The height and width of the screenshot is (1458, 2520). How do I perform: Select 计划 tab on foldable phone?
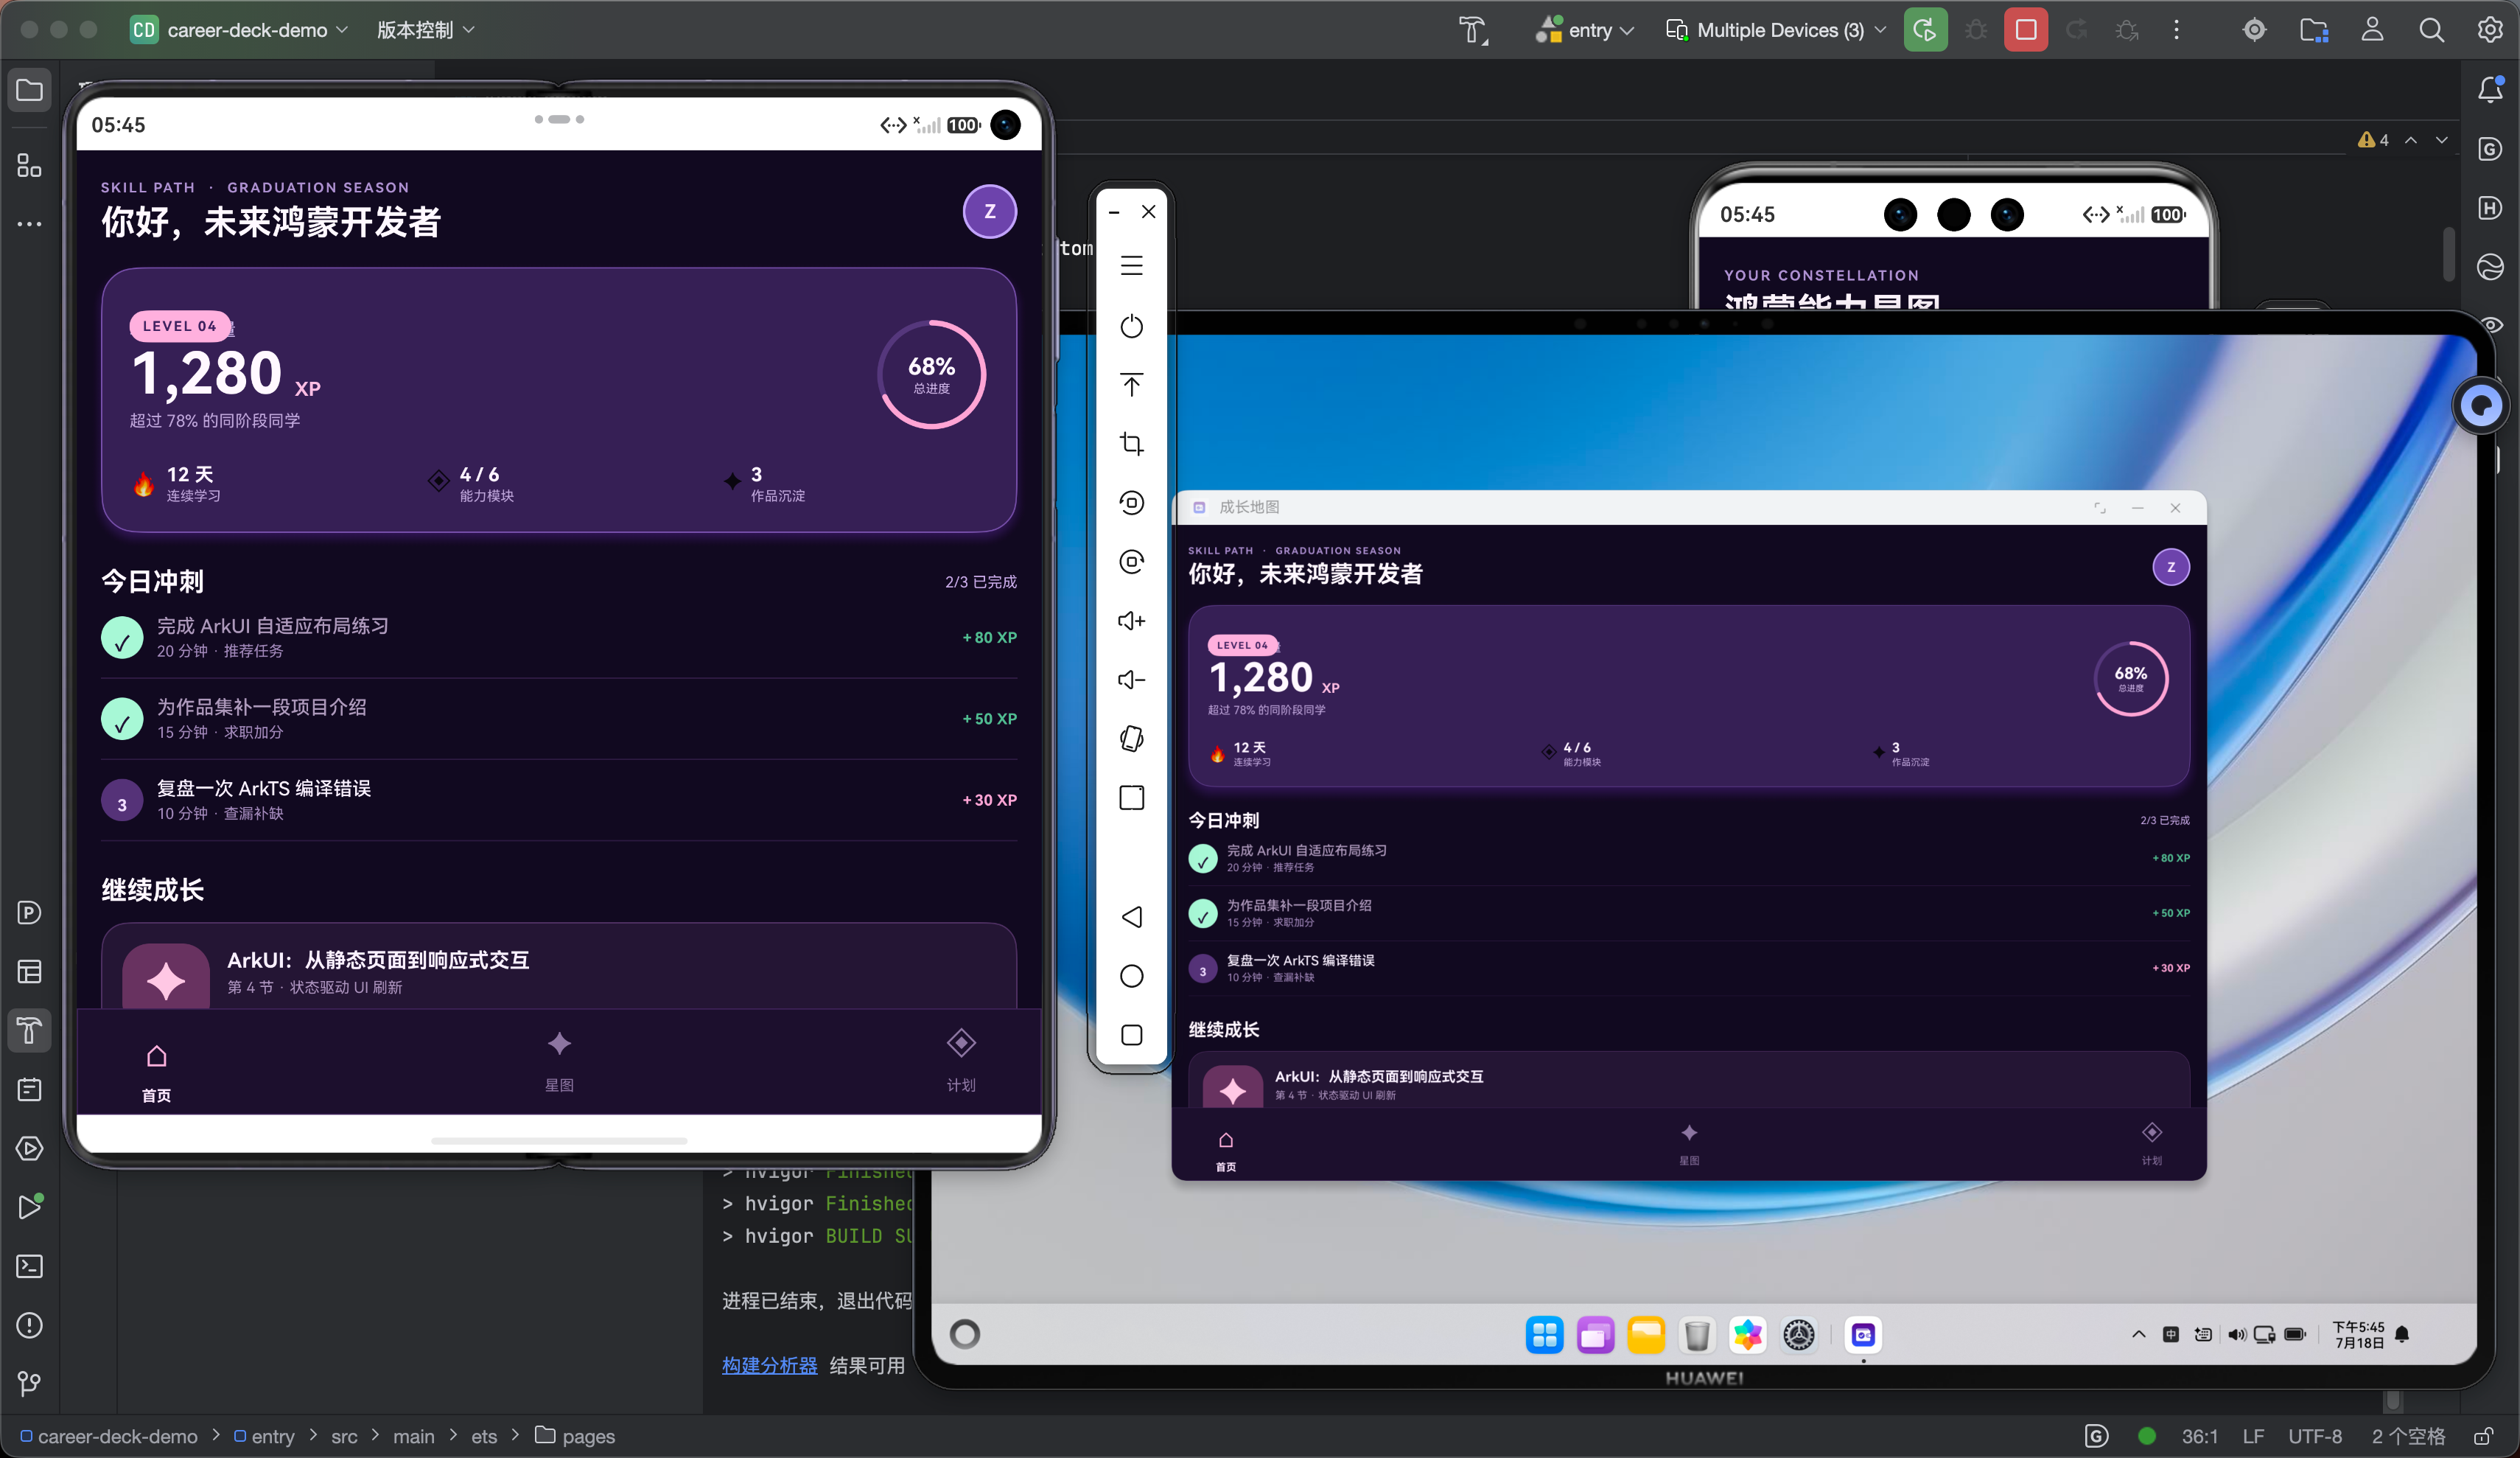[x=961, y=1063]
